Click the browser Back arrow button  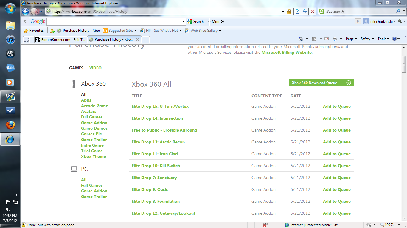26,12
